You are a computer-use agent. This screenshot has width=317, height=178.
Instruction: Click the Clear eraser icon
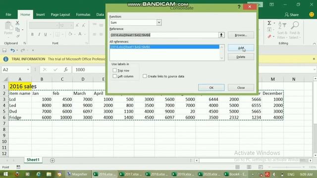(x=269, y=37)
